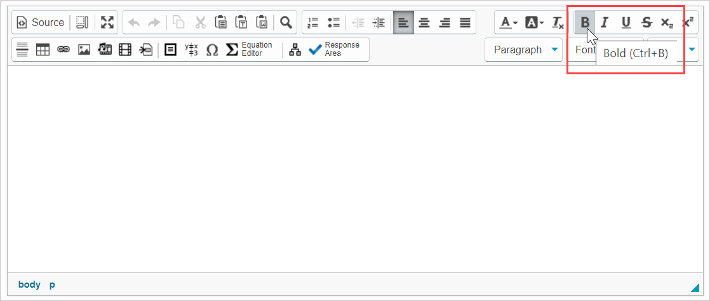Open the rightmost size dropdown arrow
The height and width of the screenshot is (301, 710).
(x=692, y=50)
